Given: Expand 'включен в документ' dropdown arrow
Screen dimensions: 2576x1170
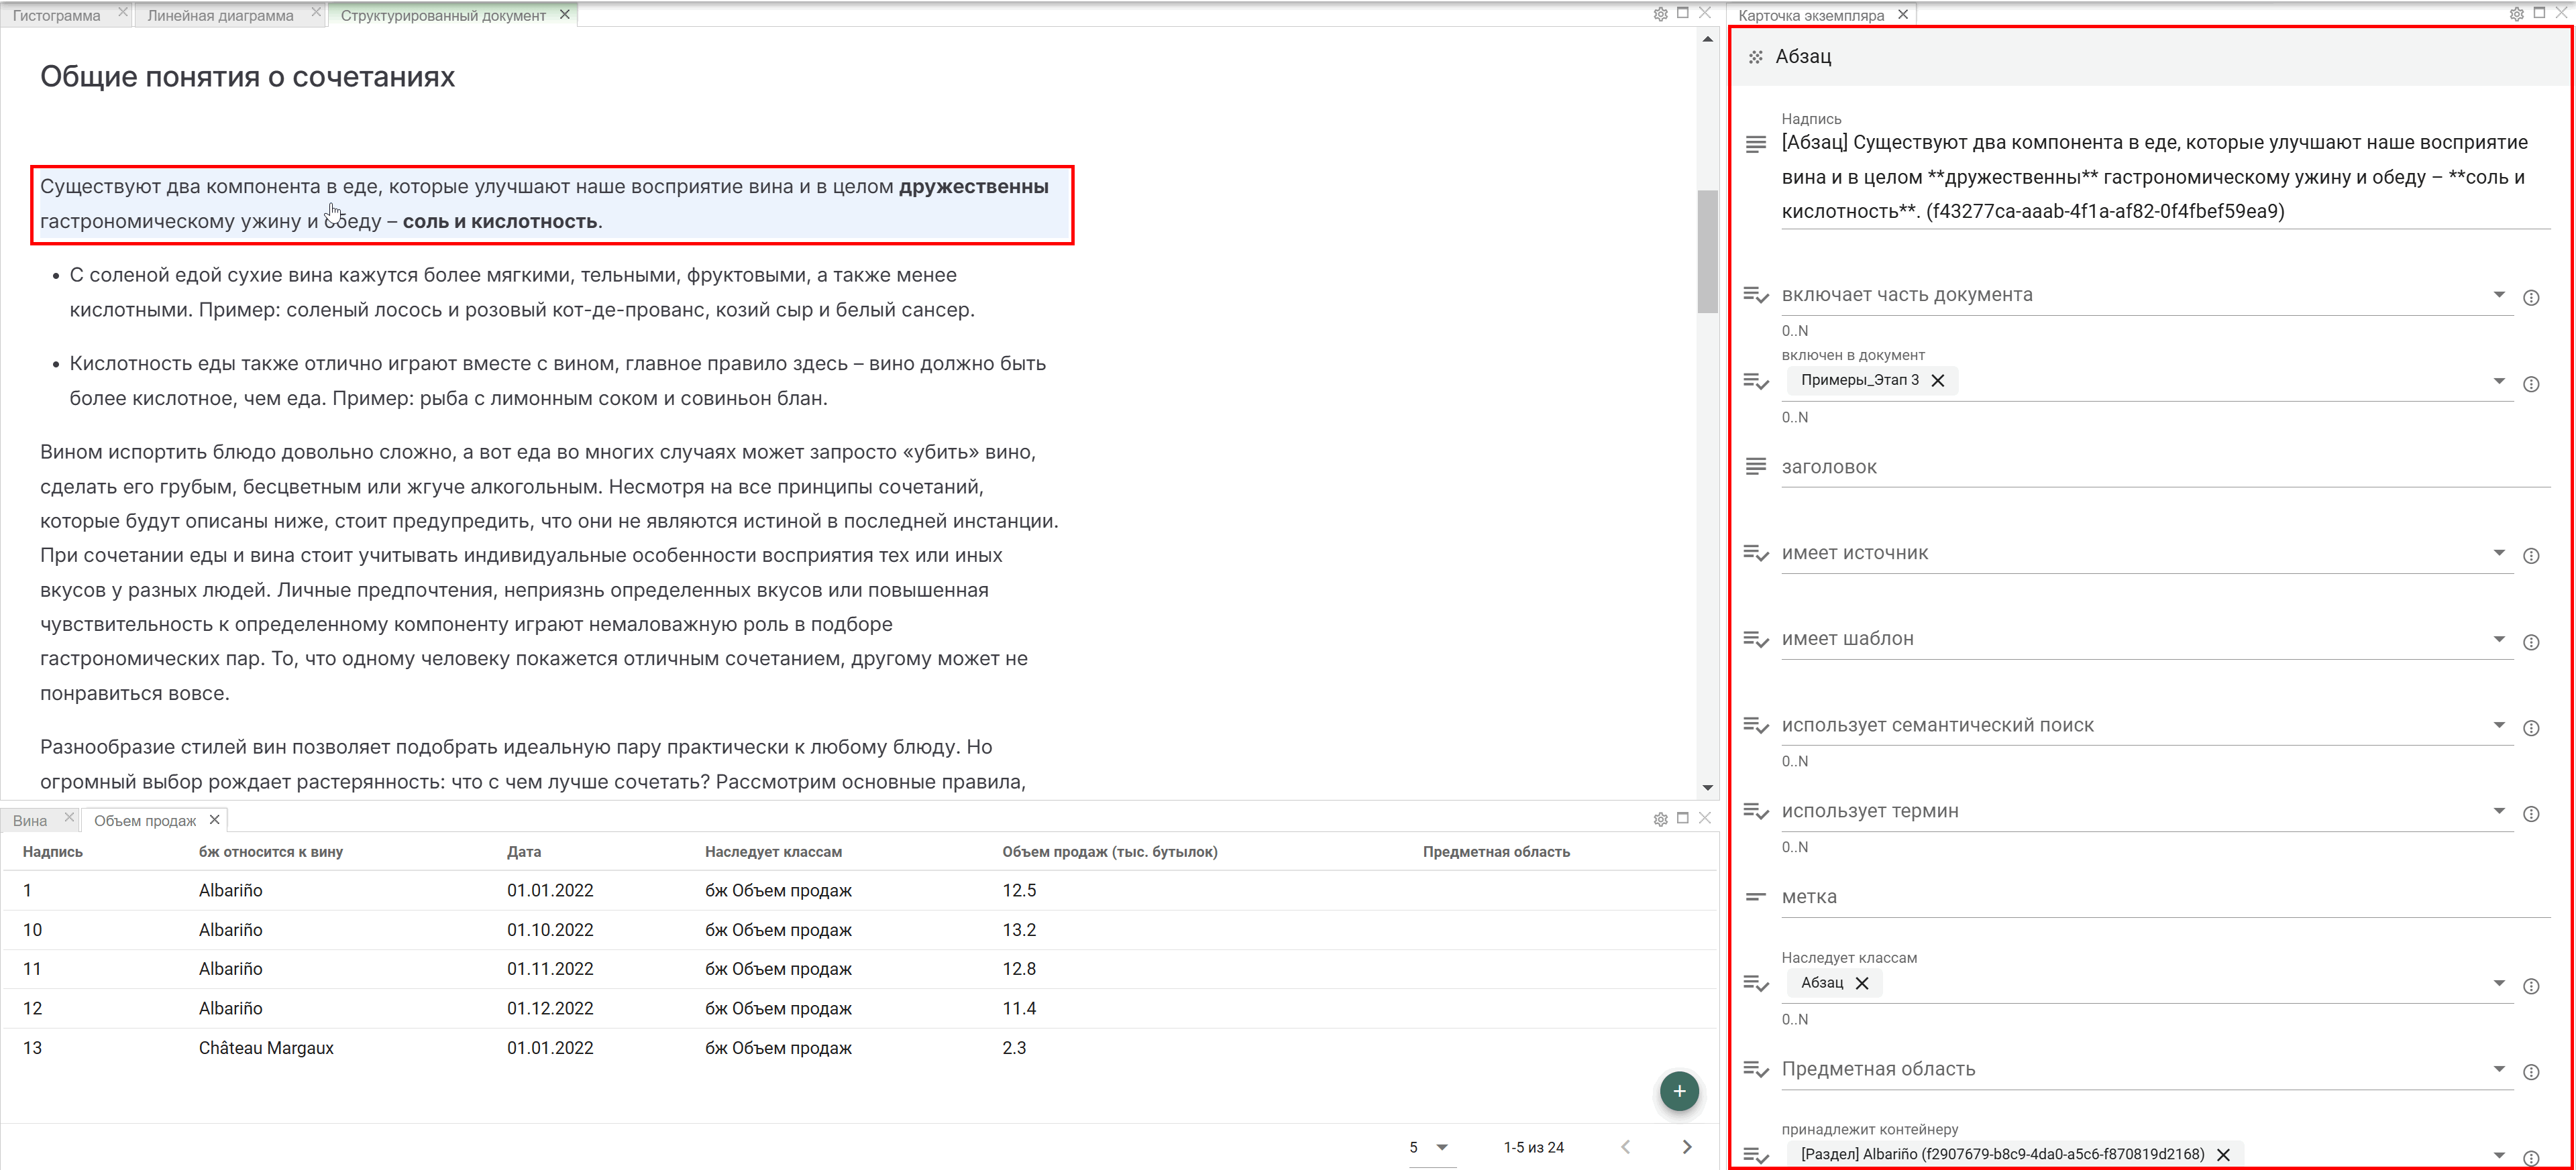Looking at the screenshot, I should pos(2498,381).
